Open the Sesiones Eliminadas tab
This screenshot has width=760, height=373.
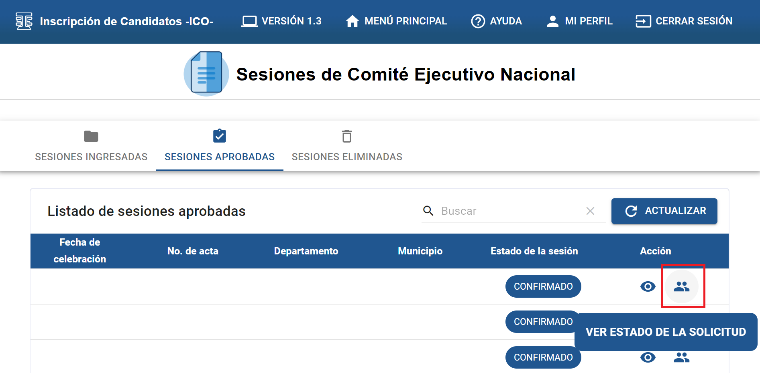pyautogui.click(x=347, y=146)
